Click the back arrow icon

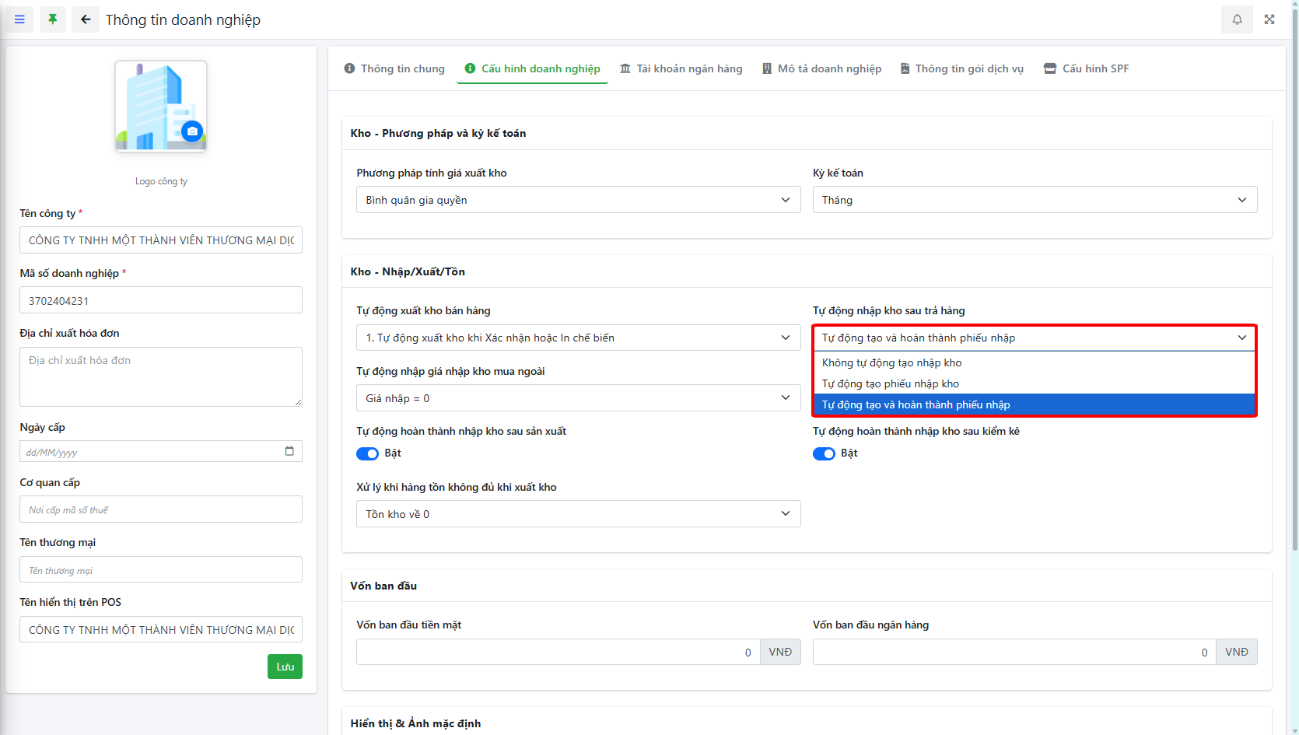[x=86, y=19]
